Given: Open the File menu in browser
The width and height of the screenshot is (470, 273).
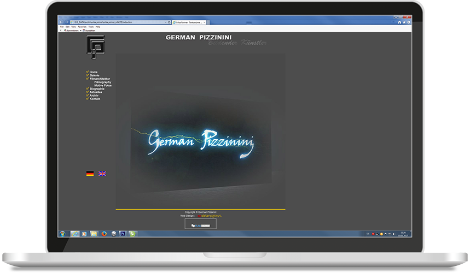Looking at the screenshot, I should (61, 26).
